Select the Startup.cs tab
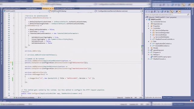Image resolution: width=194 pixels, height=109 pixels. click(x=45, y=8)
